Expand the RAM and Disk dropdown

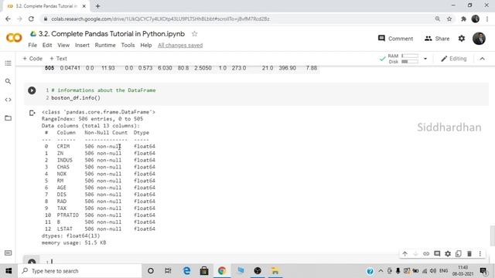click(x=425, y=59)
